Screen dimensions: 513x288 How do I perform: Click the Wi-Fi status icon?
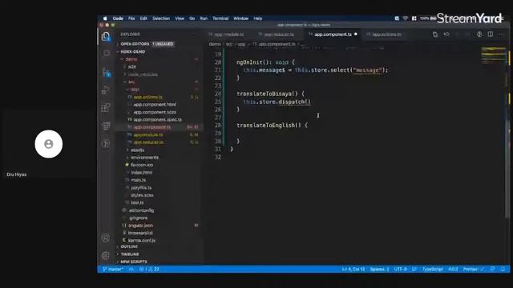[x=406, y=18]
